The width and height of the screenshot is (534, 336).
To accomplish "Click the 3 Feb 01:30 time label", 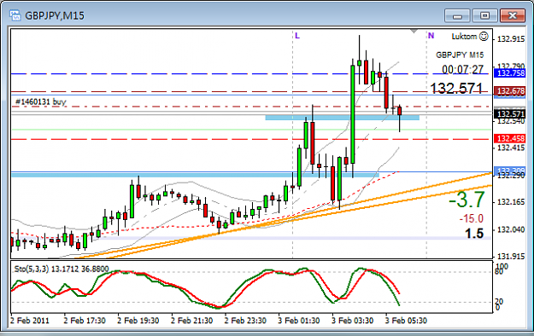I will point(299,321).
